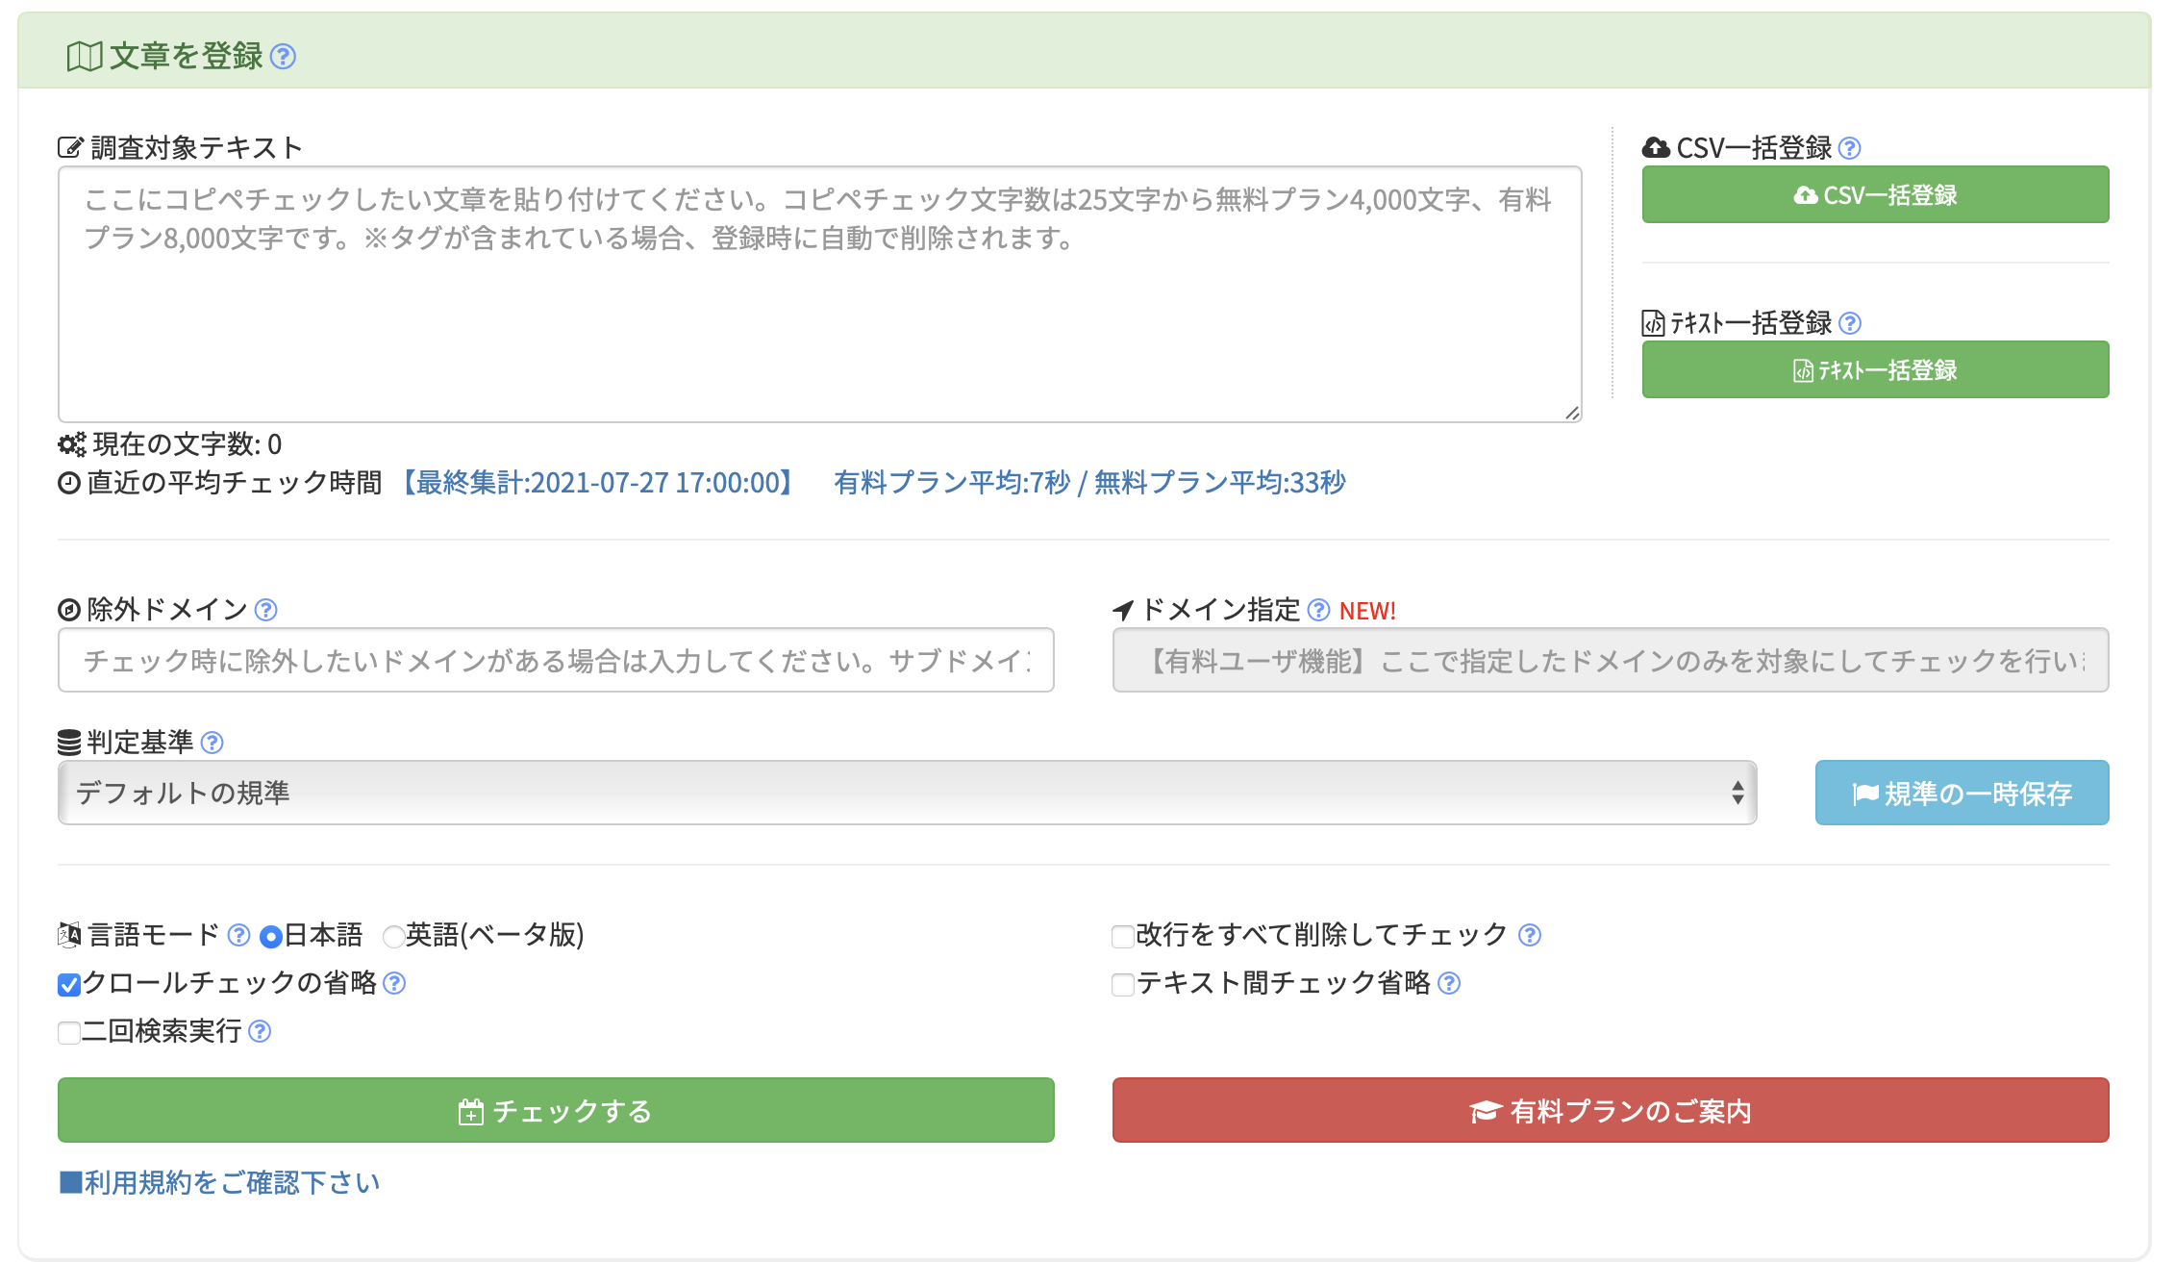This screenshot has height=1287, width=2175.
Task: Click help icon next to CSV一括登録 label
Action: (x=1849, y=148)
